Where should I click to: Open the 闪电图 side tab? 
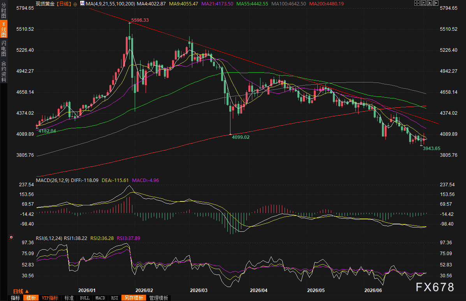4,48
